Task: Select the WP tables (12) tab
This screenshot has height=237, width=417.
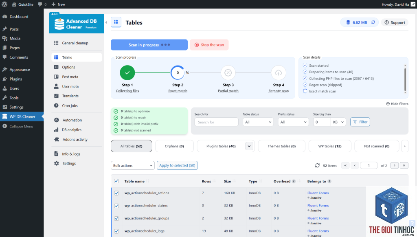Action: click(x=330, y=146)
